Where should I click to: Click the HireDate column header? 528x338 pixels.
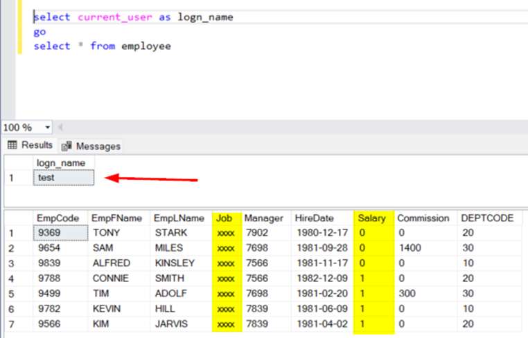[323, 218]
